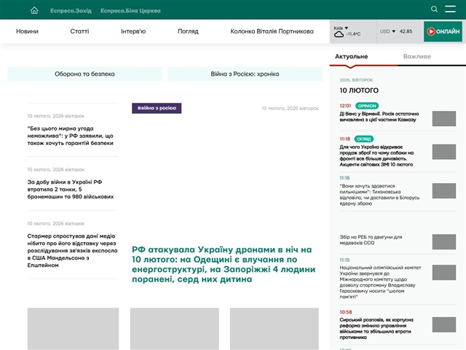Click the home icon in header
466x350 pixels.
pyautogui.click(x=34, y=10)
